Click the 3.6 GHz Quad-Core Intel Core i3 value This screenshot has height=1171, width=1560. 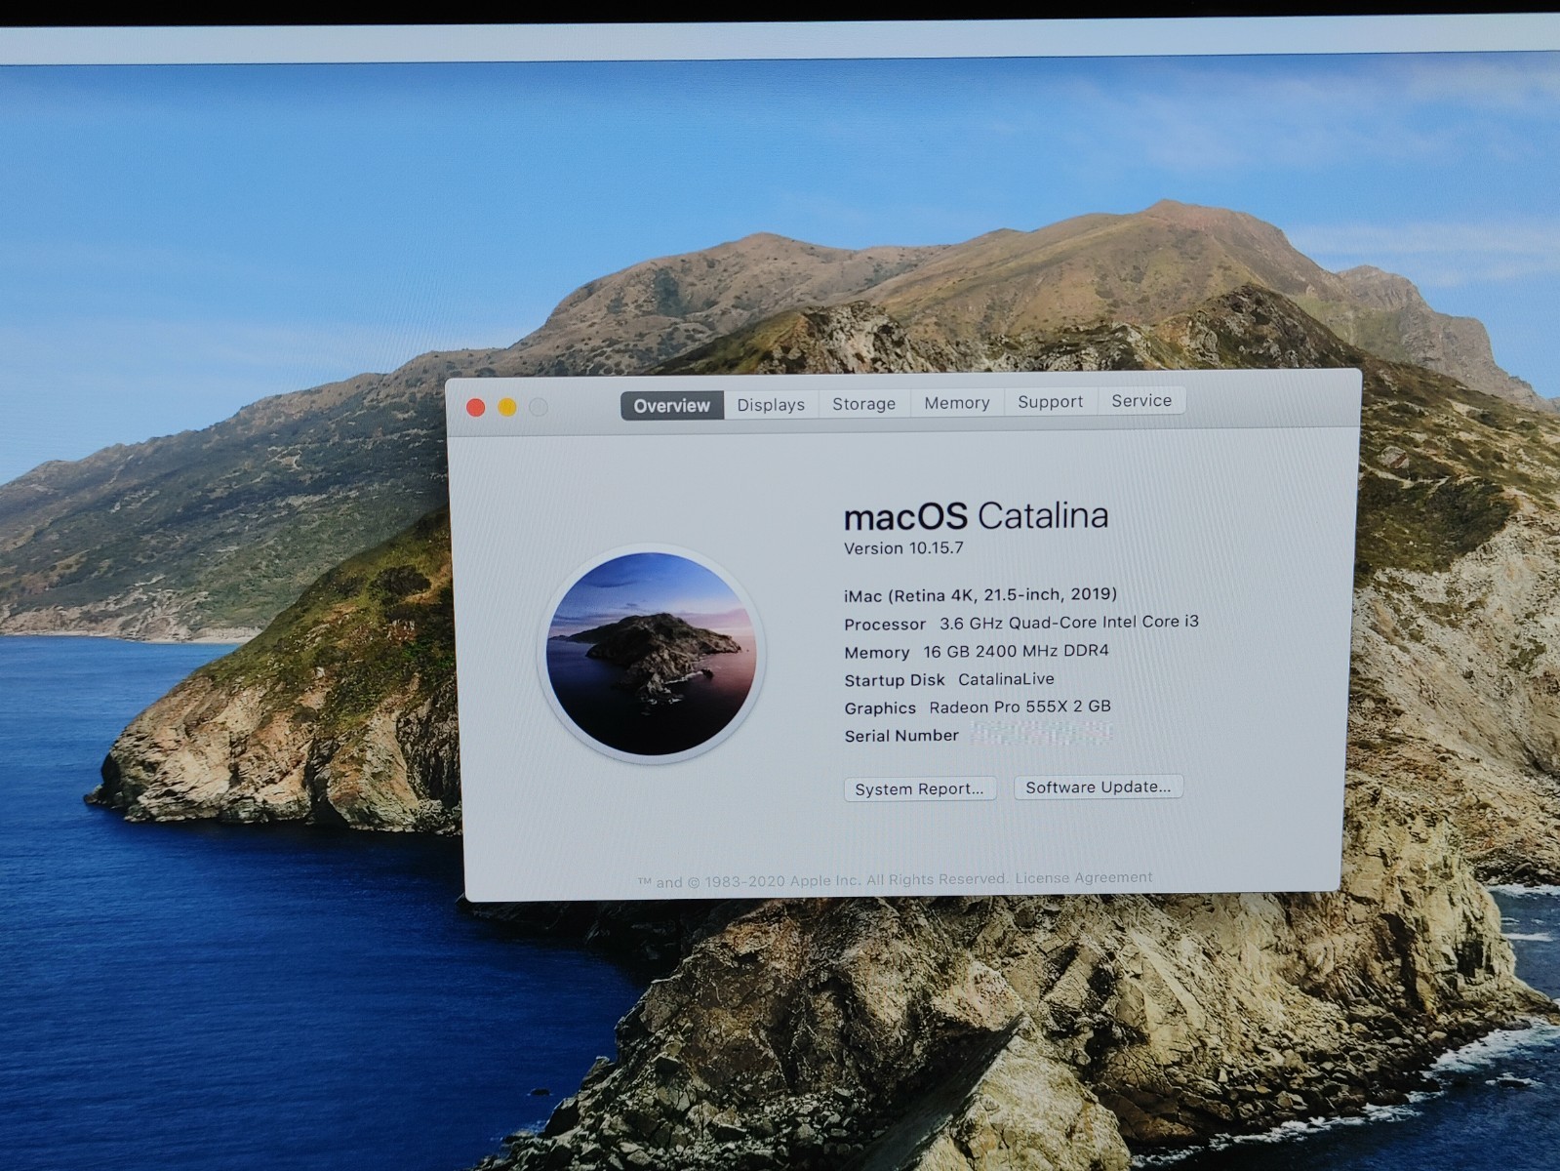[1069, 622]
